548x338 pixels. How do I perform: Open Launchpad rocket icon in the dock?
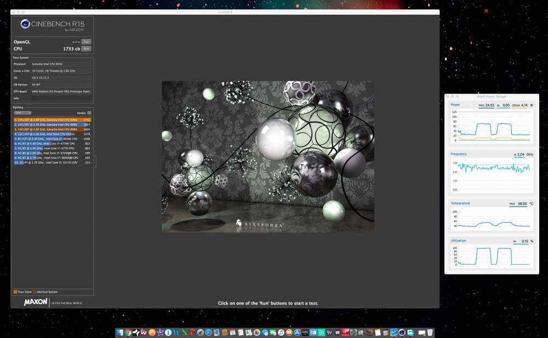(x=201, y=333)
